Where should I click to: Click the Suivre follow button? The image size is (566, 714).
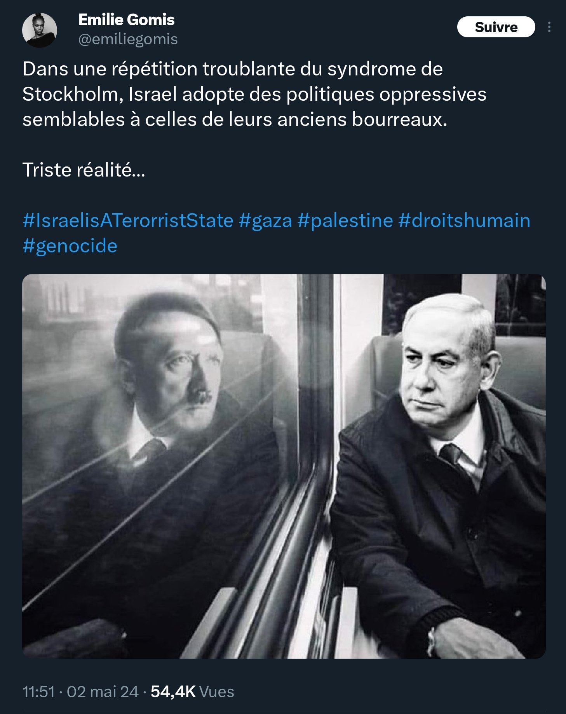point(496,27)
